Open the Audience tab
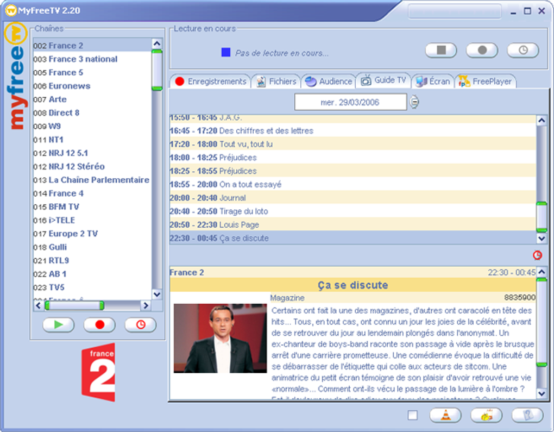This screenshot has height=432, width=554. click(329, 82)
